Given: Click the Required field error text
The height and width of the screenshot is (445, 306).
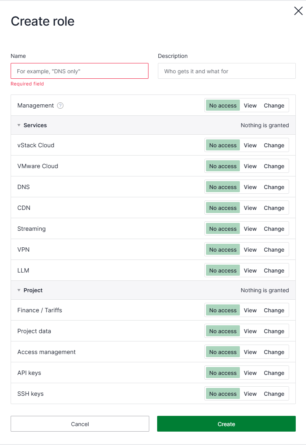Looking at the screenshot, I should coord(27,84).
